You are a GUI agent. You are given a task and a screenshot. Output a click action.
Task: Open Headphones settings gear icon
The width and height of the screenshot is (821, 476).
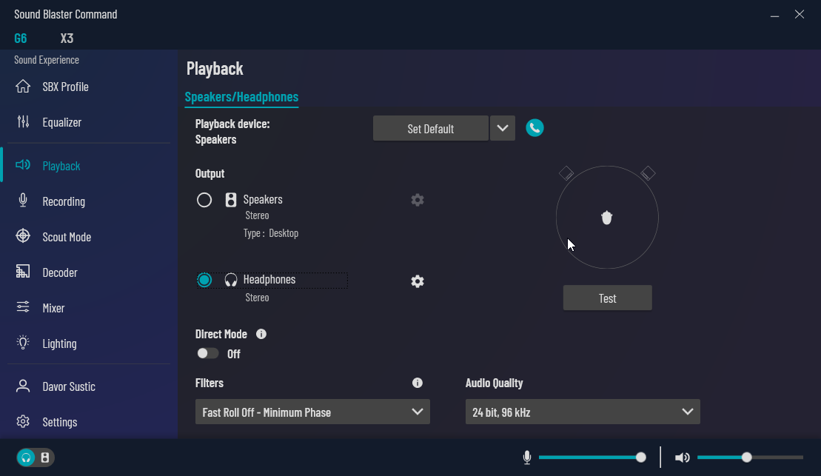tap(418, 281)
